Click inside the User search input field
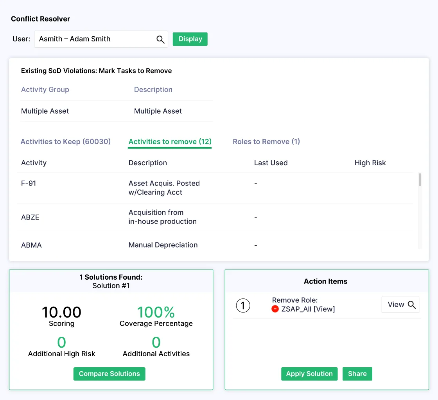 [90, 39]
